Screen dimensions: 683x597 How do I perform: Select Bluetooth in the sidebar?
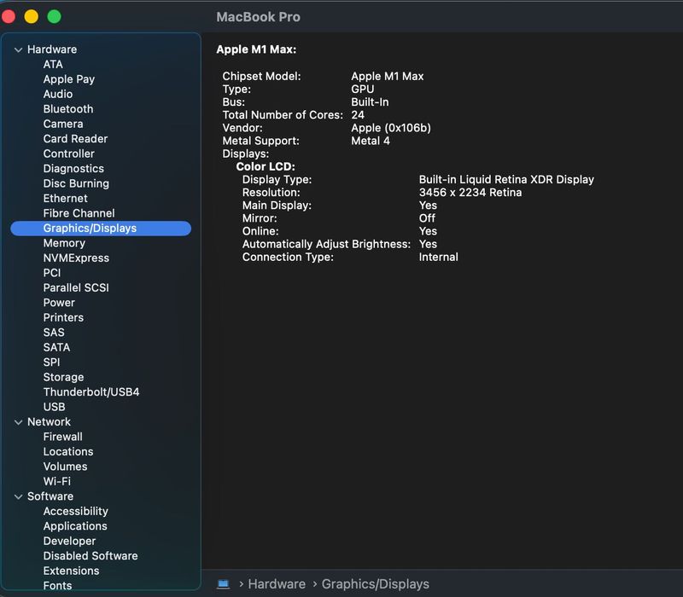pos(68,109)
